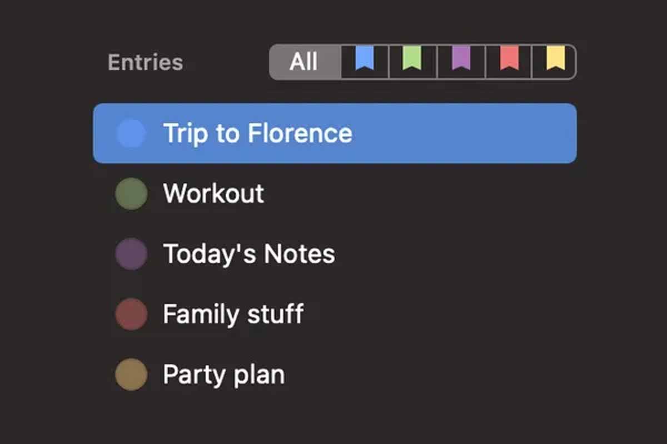
Task: Filter entries by green bookmark
Action: 412,61
